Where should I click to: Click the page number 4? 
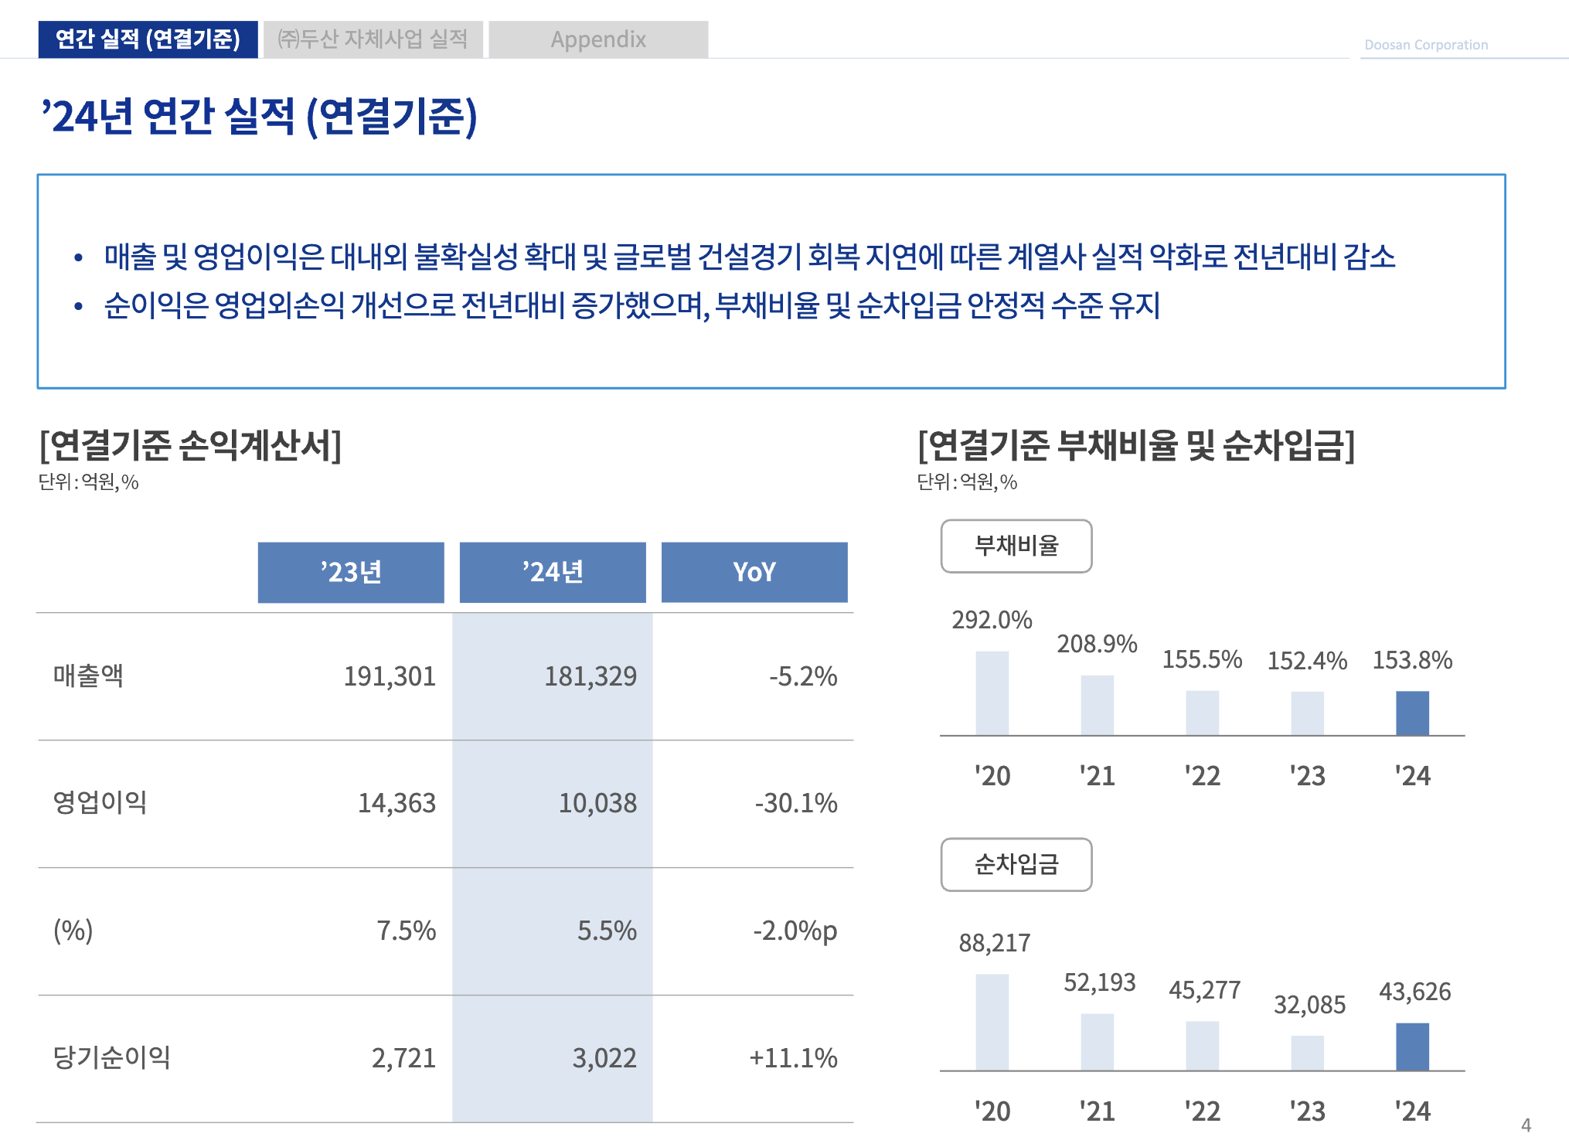click(x=1525, y=1125)
